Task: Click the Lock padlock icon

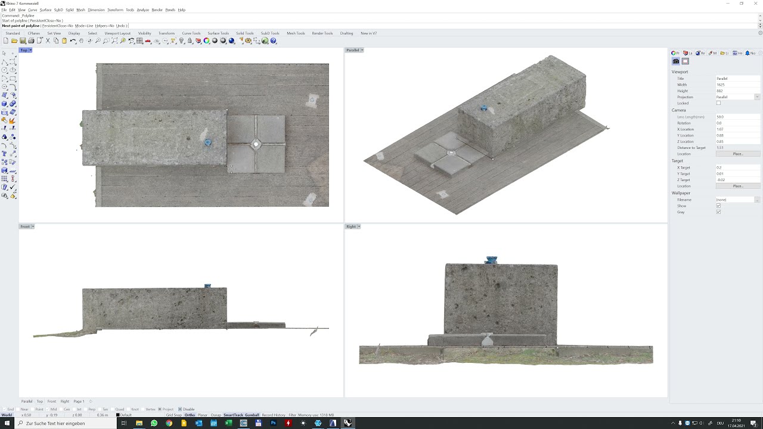Action: coord(190,41)
